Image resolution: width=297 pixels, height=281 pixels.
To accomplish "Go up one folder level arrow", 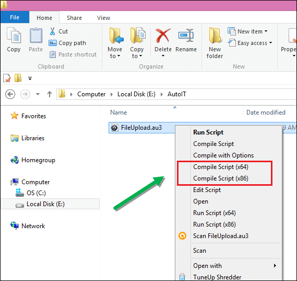I will tap(50, 94).
